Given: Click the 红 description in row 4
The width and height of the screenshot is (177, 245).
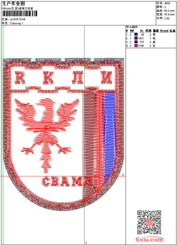Looking at the screenshot, I should [x=154, y=46].
